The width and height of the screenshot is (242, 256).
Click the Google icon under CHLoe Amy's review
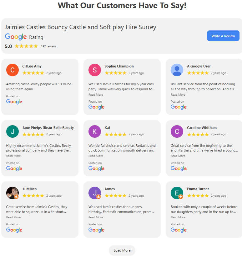pyautogui.click(x=14, y=101)
